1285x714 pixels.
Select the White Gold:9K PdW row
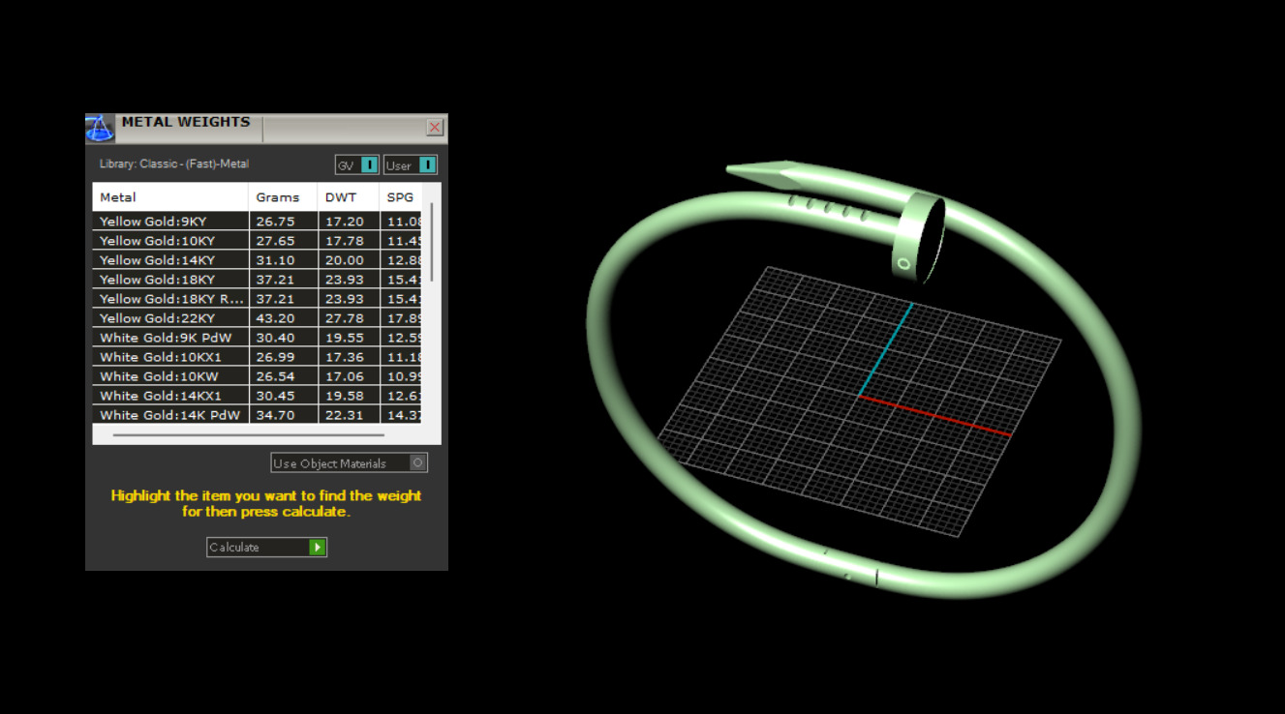click(x=257, y=338)
